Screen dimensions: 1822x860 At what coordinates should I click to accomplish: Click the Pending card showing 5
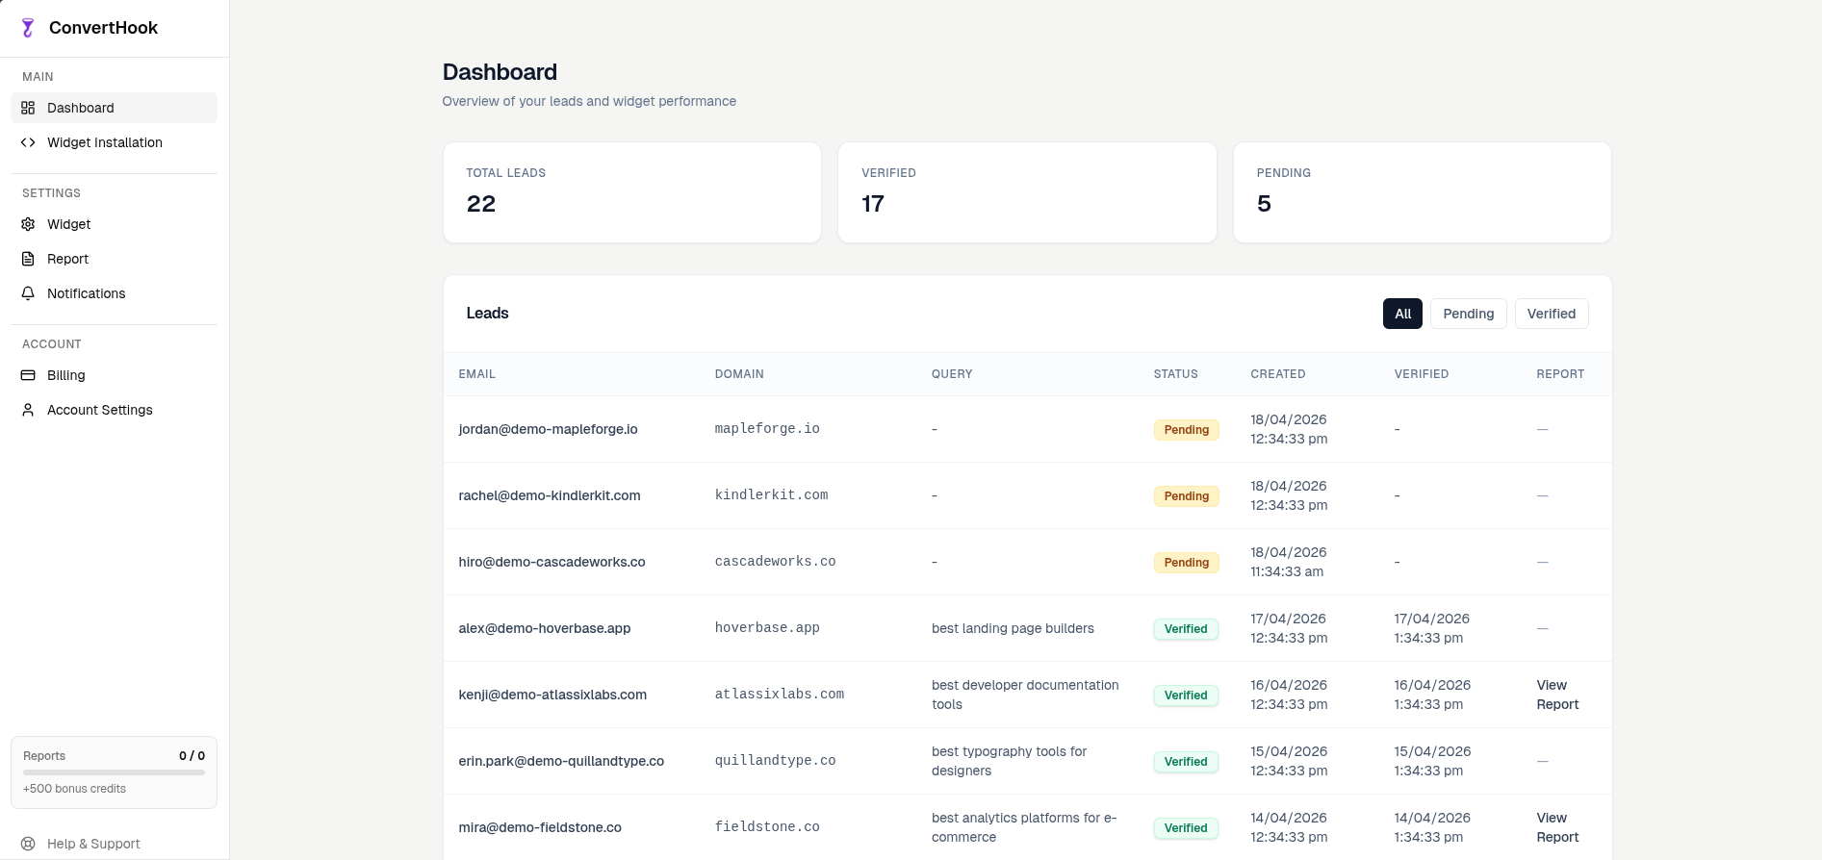[1423, 192]
